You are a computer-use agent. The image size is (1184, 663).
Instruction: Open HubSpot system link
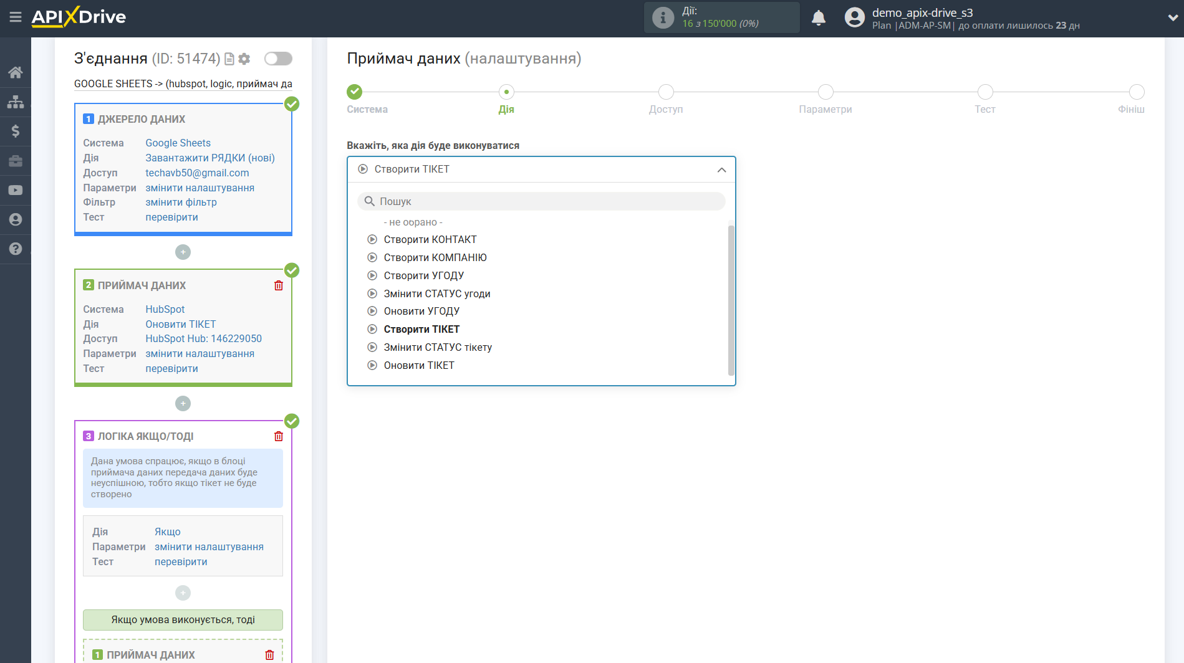point(165,309)
